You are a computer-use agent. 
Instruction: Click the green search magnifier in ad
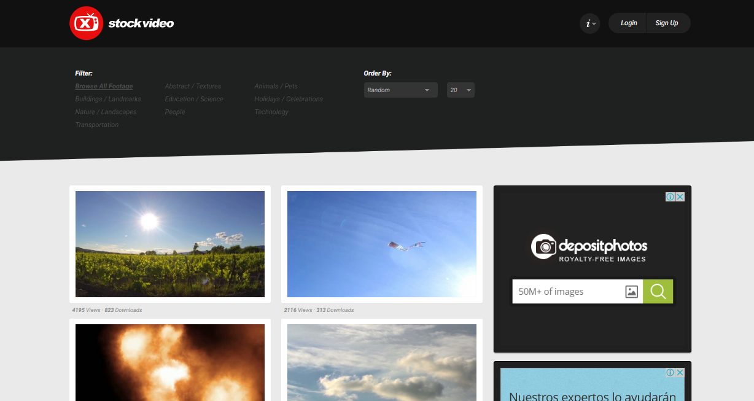click(658, 292)
